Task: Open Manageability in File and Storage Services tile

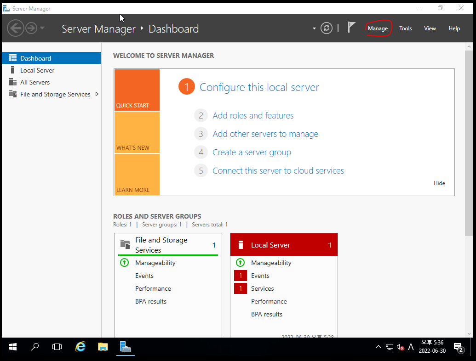Action: point(155,263)
